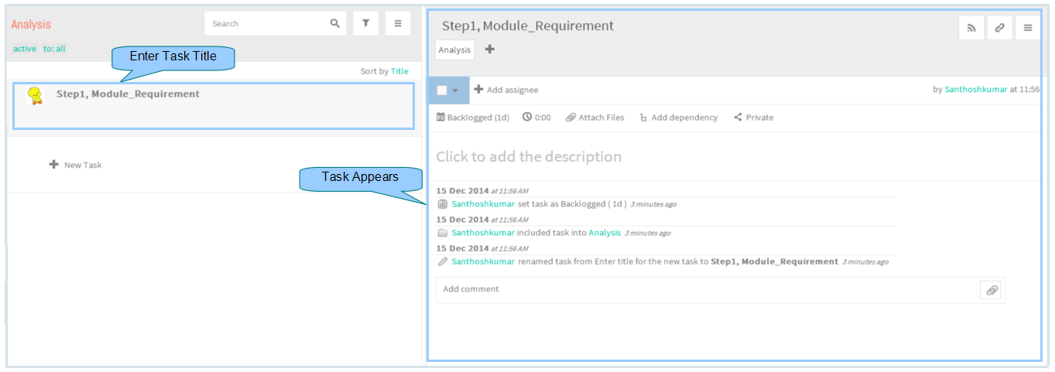Open the task list hamburger menu
1055x372 pixels.
click(398, 24)
